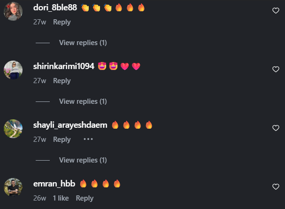Viewport: 285px width, 209px height.
Task: Reply to dori_8ble88's comment
Action: coord(62,22)
